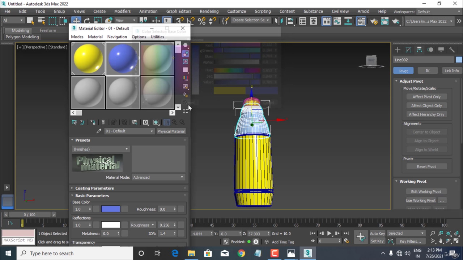Toggle Enabled state icon in status bar
463x260 pixels.
(256, 242)
